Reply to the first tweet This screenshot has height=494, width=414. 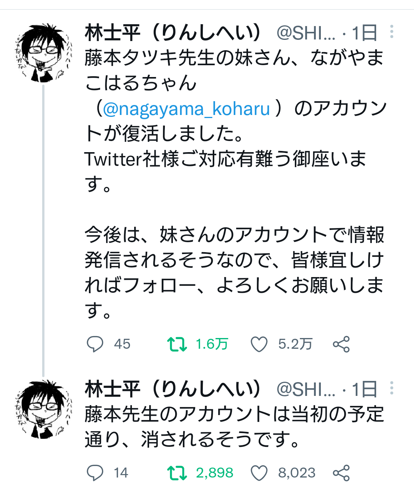[x=95, y=344]
